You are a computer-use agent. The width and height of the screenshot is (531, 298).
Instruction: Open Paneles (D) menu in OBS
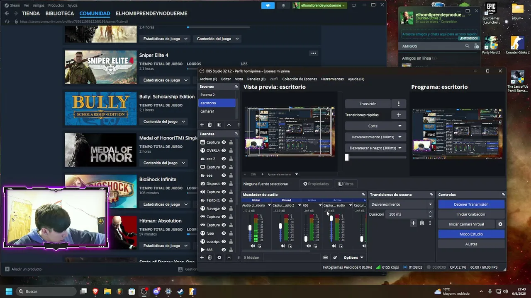click(256, 79)
